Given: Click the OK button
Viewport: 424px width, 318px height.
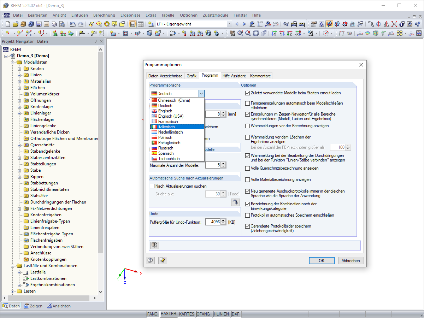Looking at the screenshot, I should point(322,260).
